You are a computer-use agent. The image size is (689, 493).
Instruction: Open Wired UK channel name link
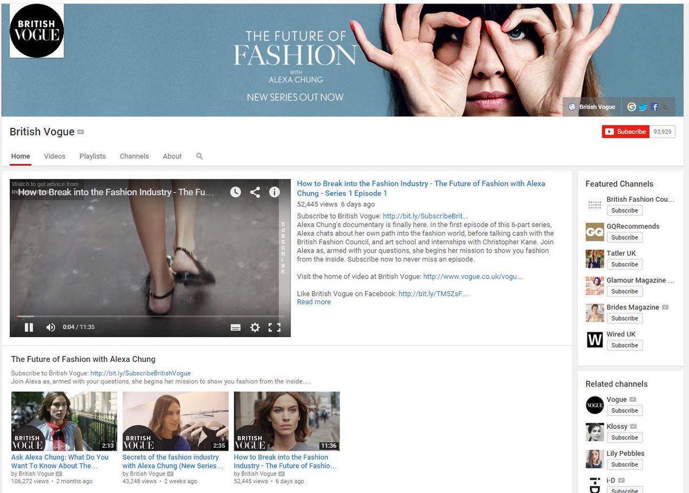tap(621, 334)
